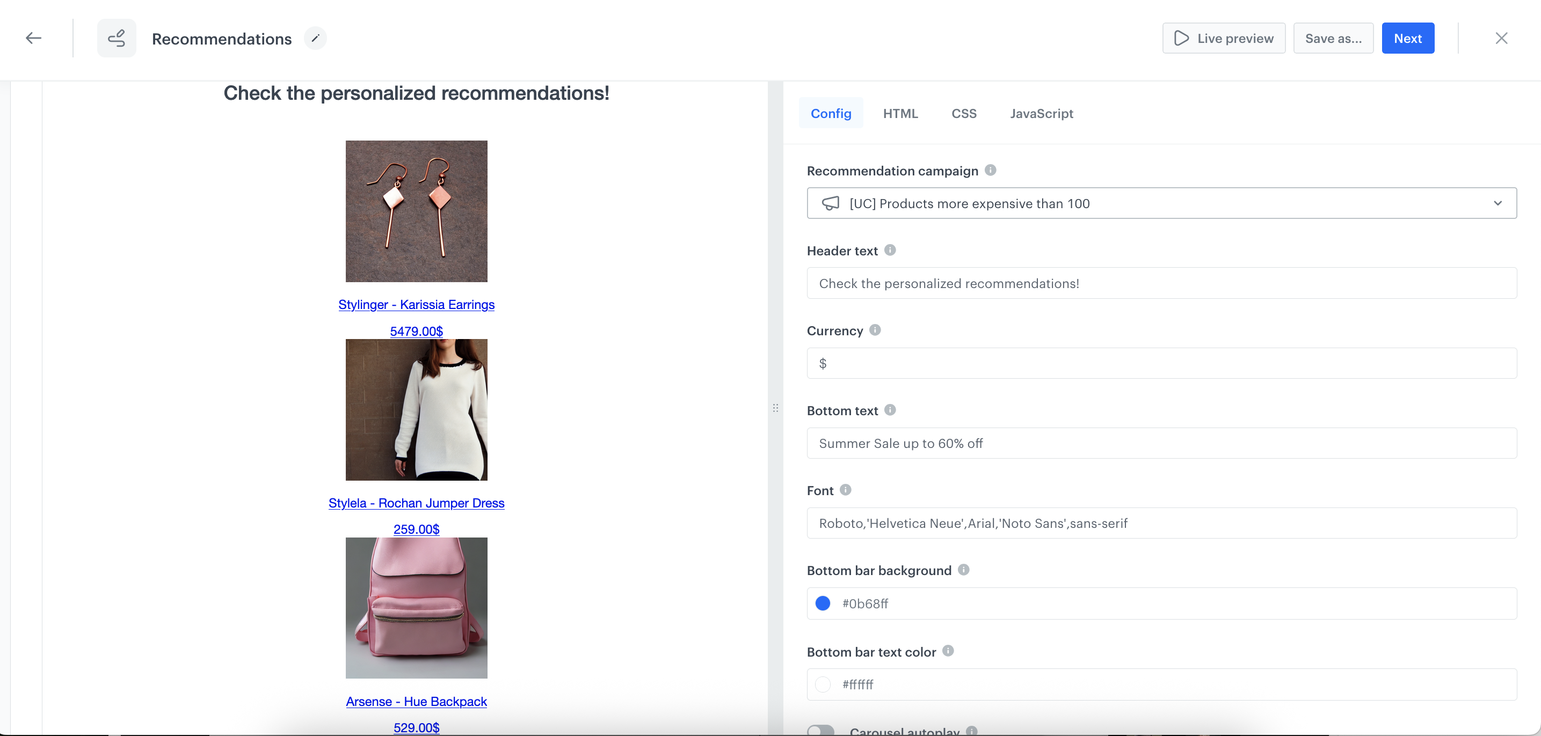1541x736 pixels.
Task: Click the pencil icon to rename Recommendations
Action: (x=315, y=38)
